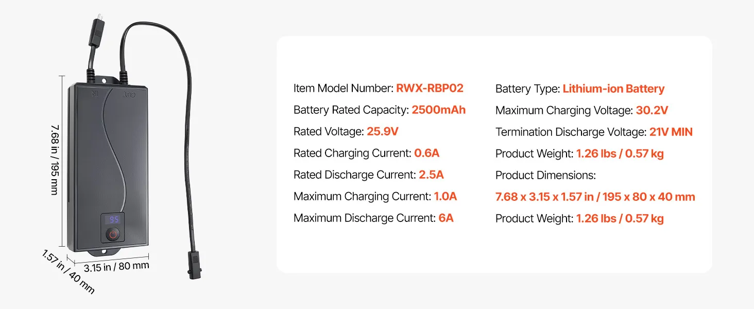Click the red power button on the battery
This screenshot has width=754, height=309.
tap(112, 235)
